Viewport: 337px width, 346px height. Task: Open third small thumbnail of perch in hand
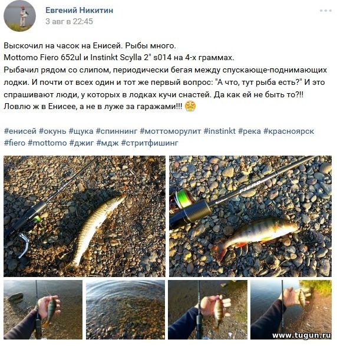(207, 310)
